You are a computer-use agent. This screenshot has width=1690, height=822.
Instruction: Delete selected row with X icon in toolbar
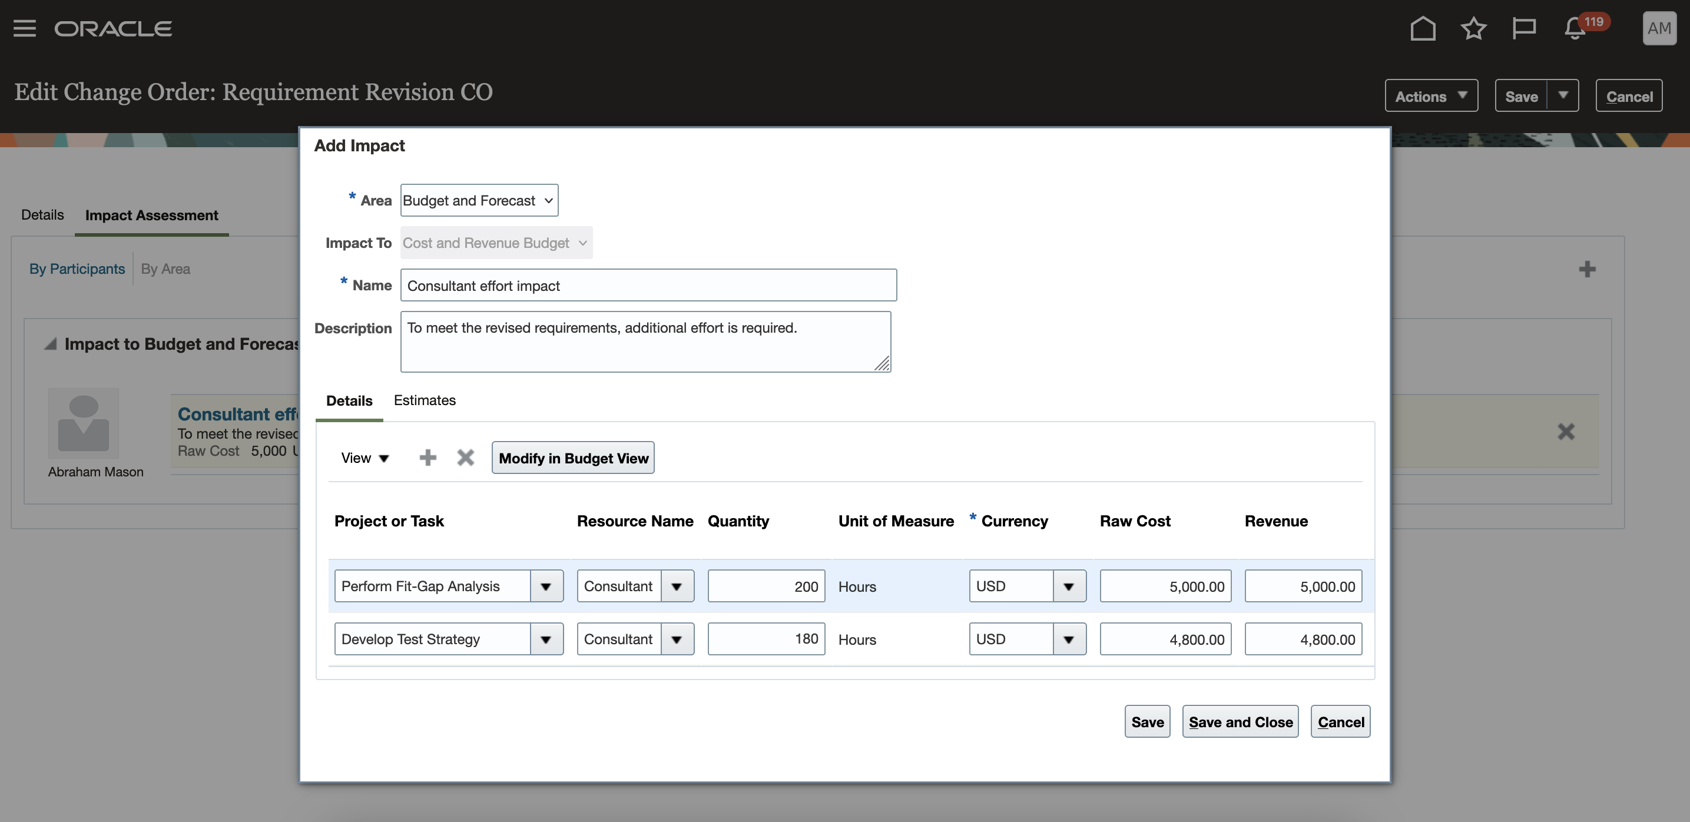[x=465, y=458]
